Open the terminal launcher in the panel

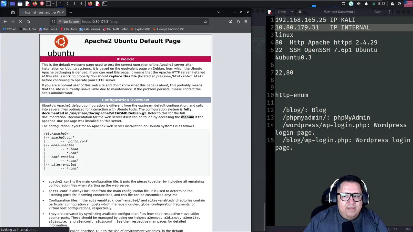[x=48, y=4]
